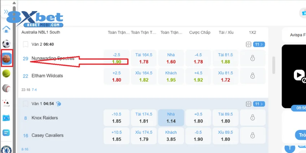Screen dimensions: 306x153
Task: Expand the sidebar with double chevron icon
Action: tap(6, 12)
